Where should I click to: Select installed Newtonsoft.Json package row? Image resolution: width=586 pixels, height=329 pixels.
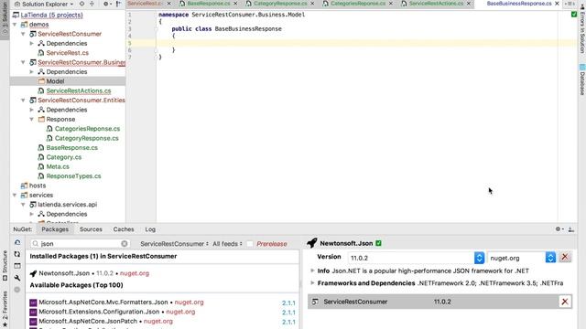[163, 273]
